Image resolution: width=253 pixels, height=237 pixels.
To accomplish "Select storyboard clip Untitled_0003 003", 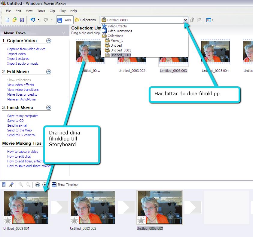I will tap(160, 208).
